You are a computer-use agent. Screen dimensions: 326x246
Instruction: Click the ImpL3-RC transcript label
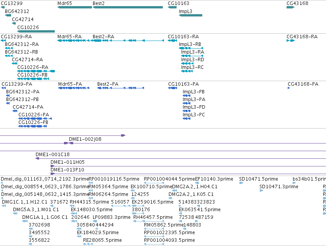(192, 67)
